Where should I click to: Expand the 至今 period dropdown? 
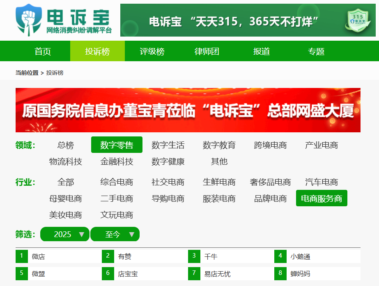[115, 234]
